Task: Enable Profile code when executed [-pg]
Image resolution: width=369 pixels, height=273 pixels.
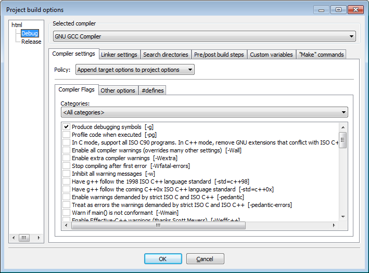Action: (66, 135)
